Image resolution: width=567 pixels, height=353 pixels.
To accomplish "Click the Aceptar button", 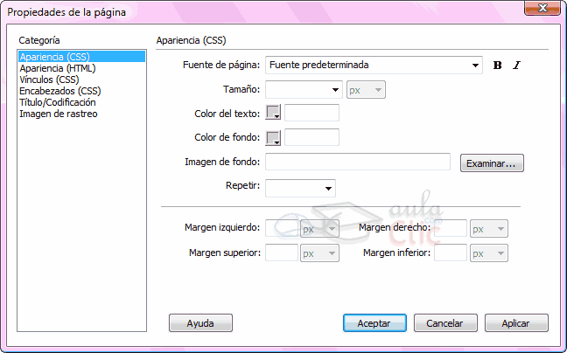I will (374, 323).
